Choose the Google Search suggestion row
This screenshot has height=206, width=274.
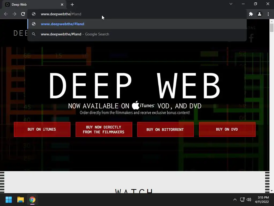coord(137,34)
